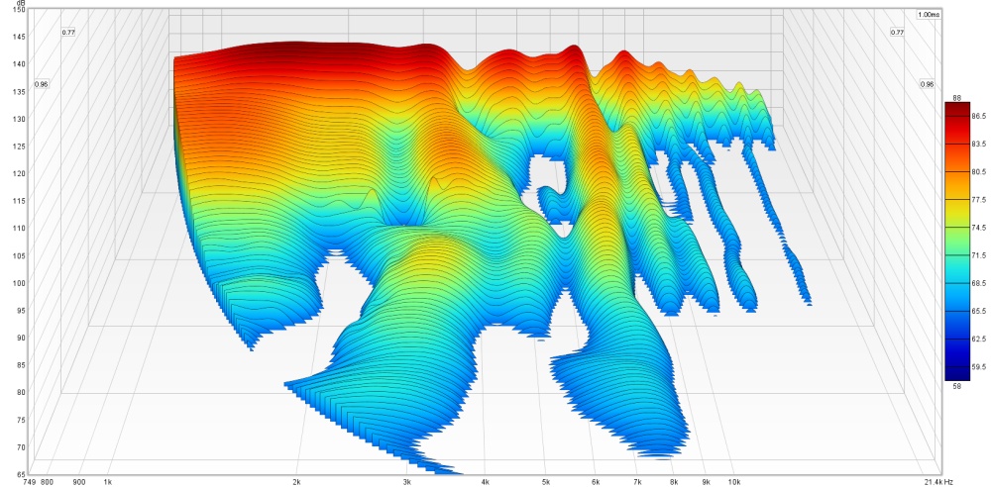Click the 115 dB axis value
The image size is (991, 487).
pyautogui.click(x=19, y=201)
